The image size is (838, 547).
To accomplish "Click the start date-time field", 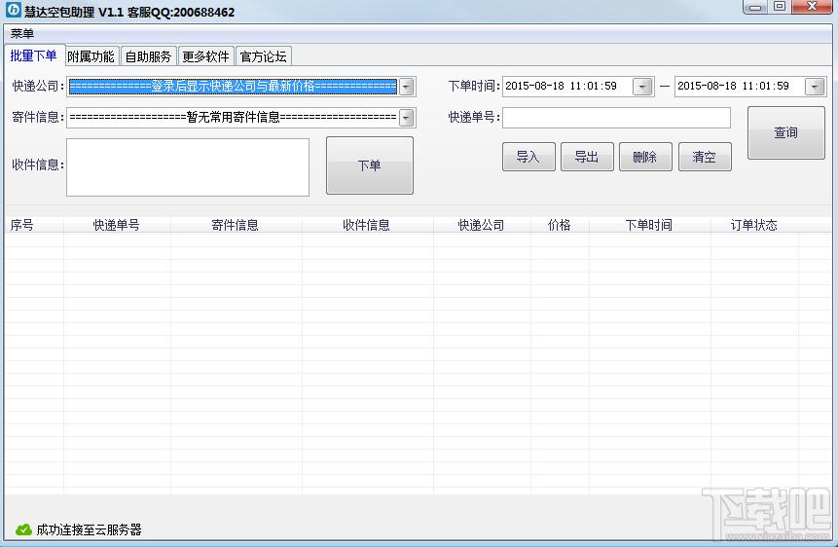I will click(x=578, y=86).
